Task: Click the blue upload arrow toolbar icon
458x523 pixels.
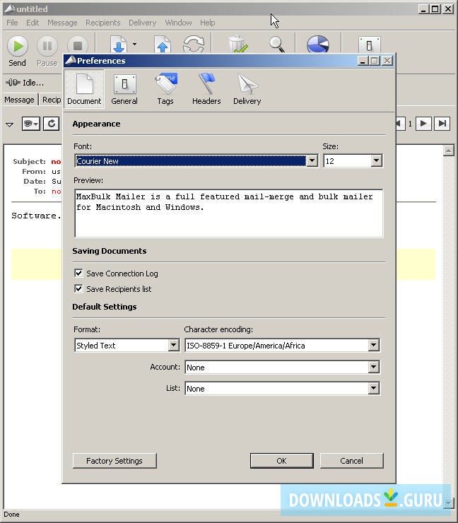Action: [163, 45]
